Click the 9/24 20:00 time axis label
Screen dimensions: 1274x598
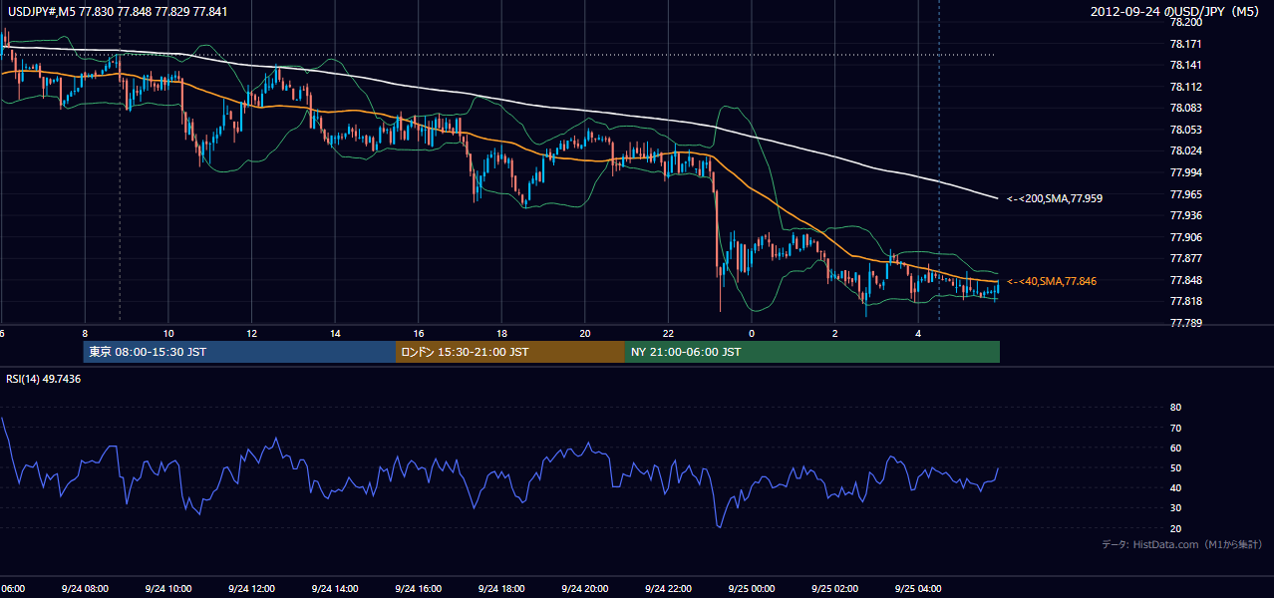(x=585, y=589)
